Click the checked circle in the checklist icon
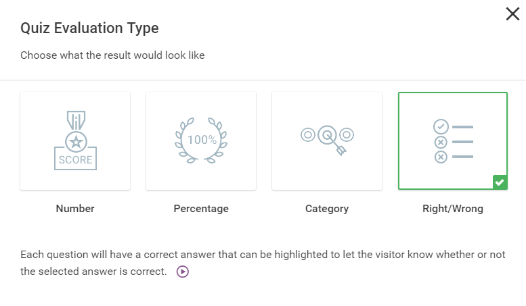 pyautogui.click(x=441, y=126)
